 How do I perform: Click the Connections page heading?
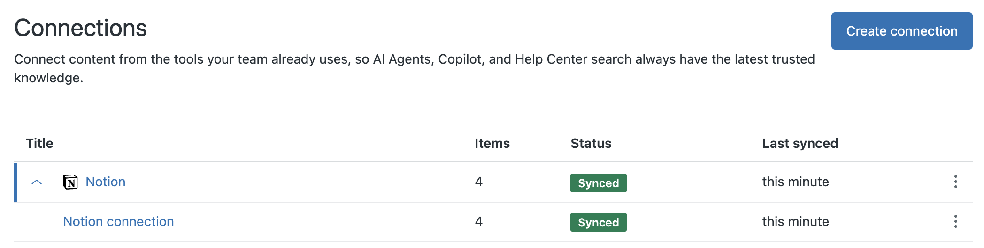81,28
